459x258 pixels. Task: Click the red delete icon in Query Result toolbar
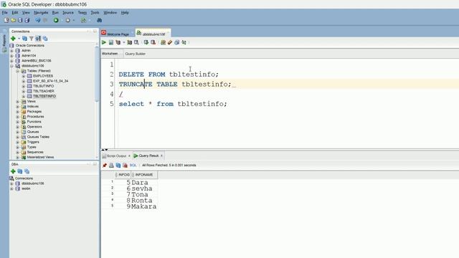click(125, 166)
